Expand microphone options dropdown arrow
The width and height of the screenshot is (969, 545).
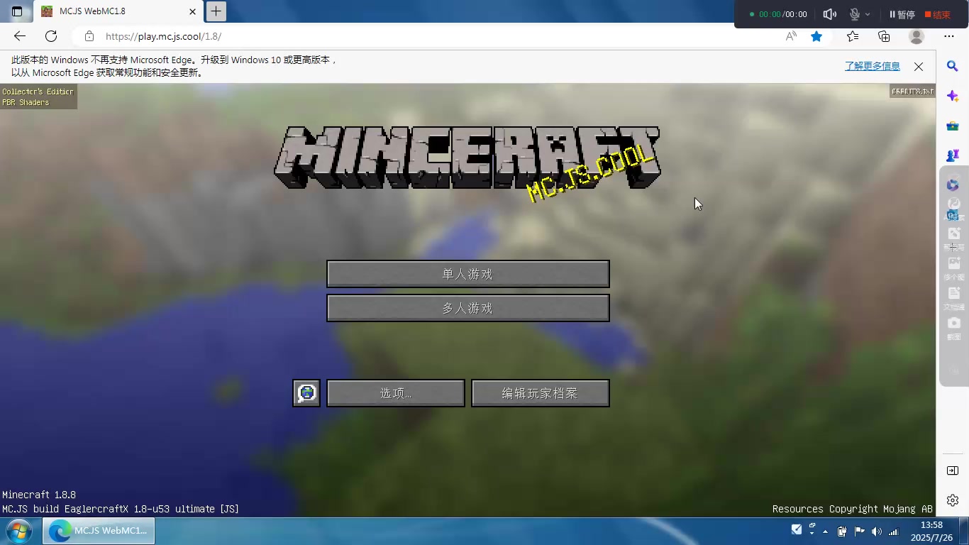(868, 14)
